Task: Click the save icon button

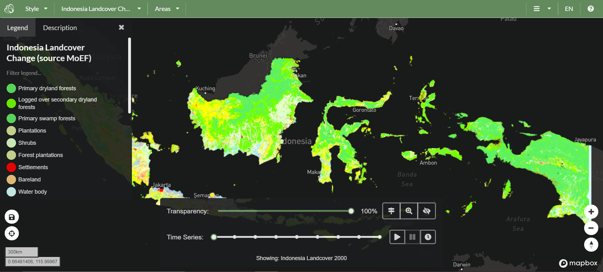Action: tap(12, 217)
